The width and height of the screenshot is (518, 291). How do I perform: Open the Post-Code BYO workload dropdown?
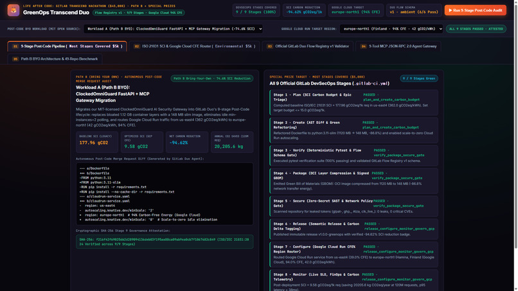(x=173, y=29)
